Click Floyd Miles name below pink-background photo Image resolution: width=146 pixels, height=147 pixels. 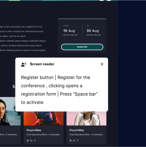point(77,130)
